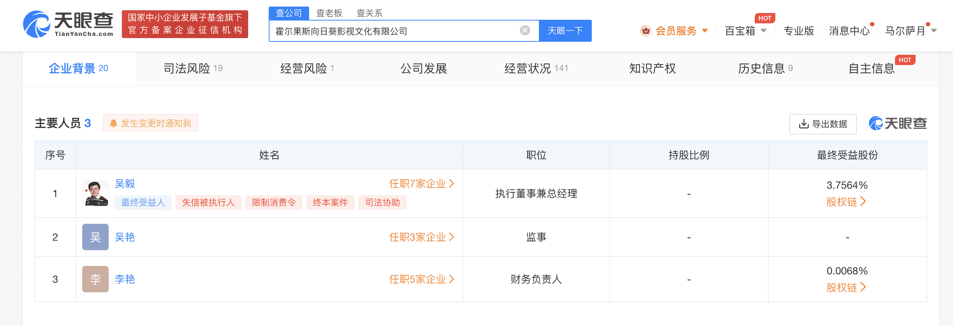This screenshot has height=326, width=953.
Task: Select the 经营状况 tab
Action: coord(536,68)
